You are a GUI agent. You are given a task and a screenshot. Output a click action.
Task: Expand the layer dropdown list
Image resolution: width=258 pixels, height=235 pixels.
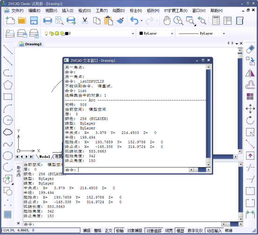click(x=133, y=34)
